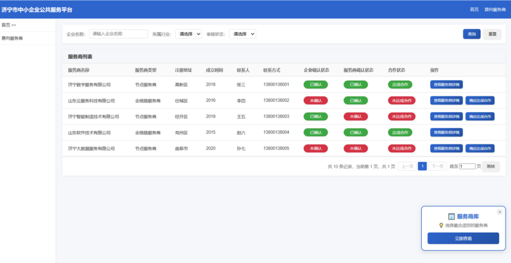Click the lightbulb icon in the popup

click(x=441, y=226)
